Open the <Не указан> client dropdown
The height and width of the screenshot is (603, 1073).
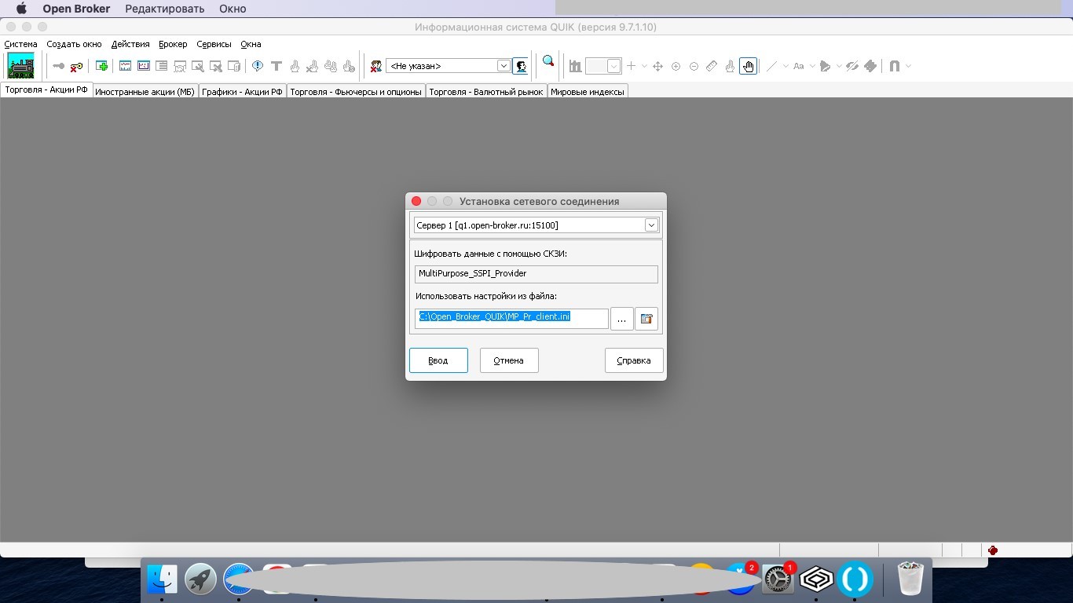click(x=504, y=66)
